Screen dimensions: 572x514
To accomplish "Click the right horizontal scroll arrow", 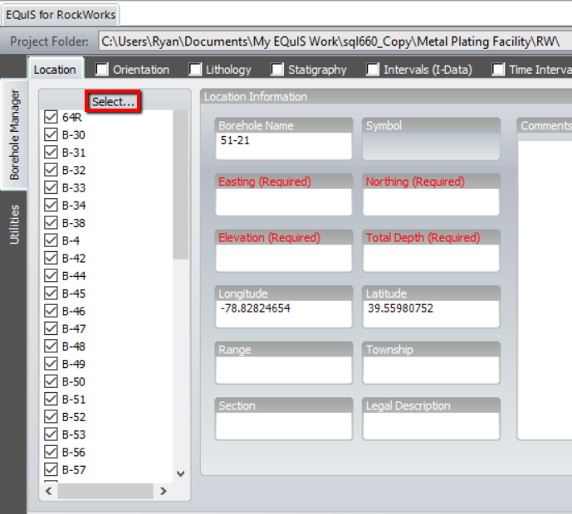I will click(x=164, y=492).
